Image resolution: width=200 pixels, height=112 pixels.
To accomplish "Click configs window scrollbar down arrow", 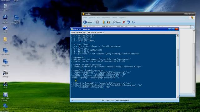I will click(x=194, y=92).
